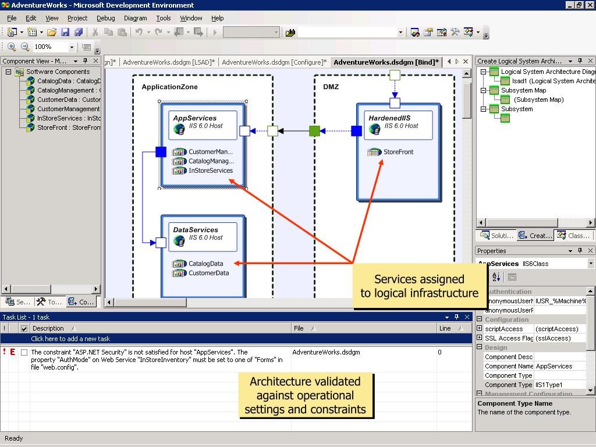Click the Paste clipboard icon
Viewport: 596px width, 447px height.
122,33
